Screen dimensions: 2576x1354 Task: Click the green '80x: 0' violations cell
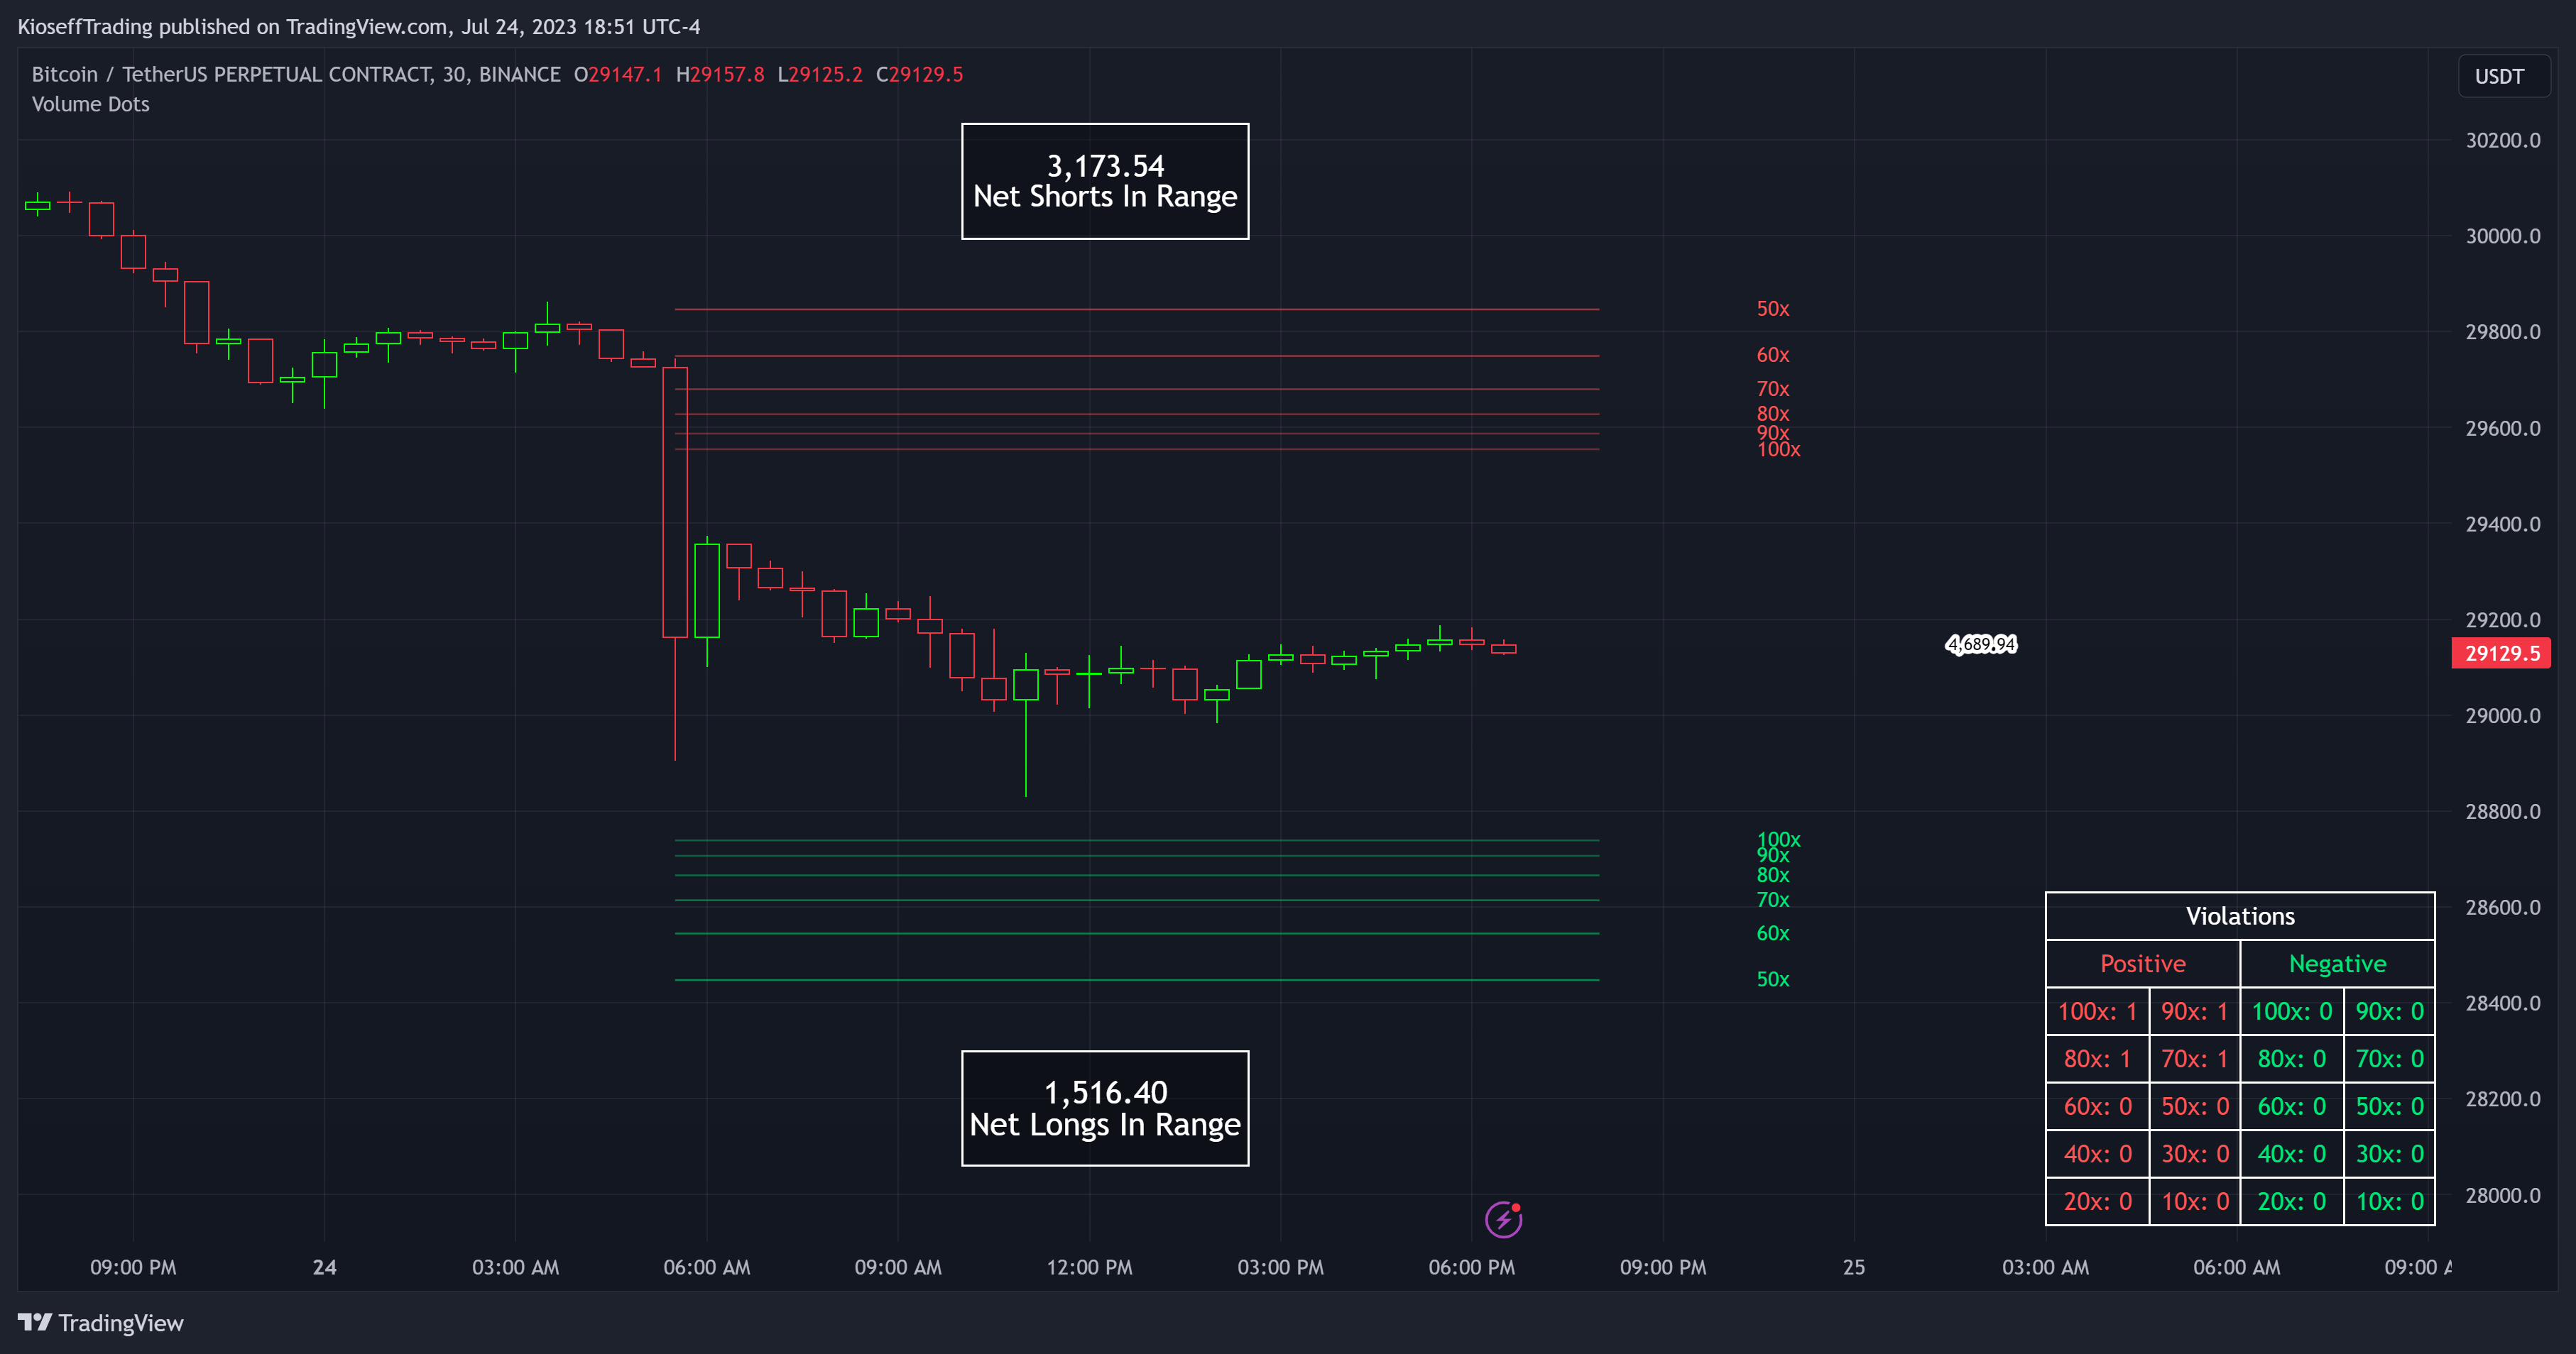pyautogui.click(x=2291, y=1059)
